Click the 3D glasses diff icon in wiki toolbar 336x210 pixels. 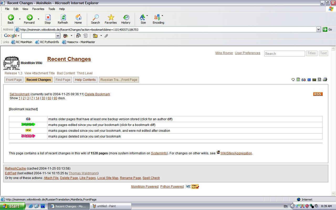(x=304, y=80)
